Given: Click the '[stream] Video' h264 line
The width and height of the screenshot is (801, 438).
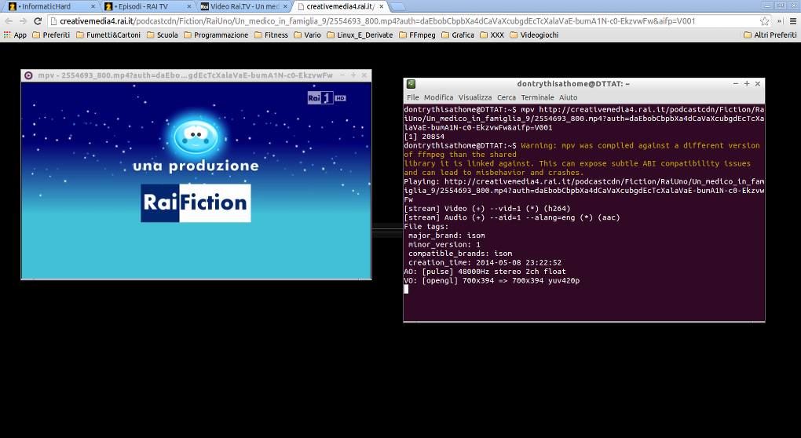Looking at the screenshot, I should coord(487,208).
